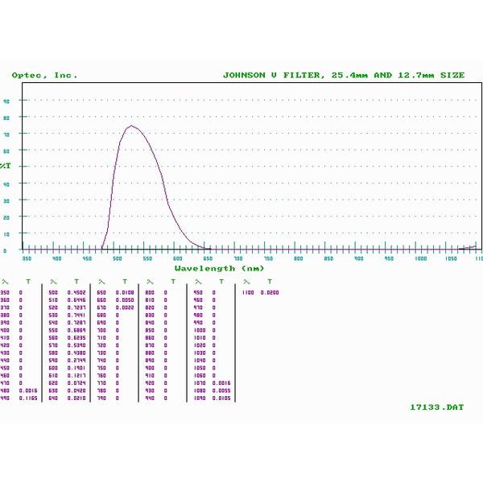Click the %T y-axis label
The height and width of the screenshot is (483, 483).
(6, 166)
